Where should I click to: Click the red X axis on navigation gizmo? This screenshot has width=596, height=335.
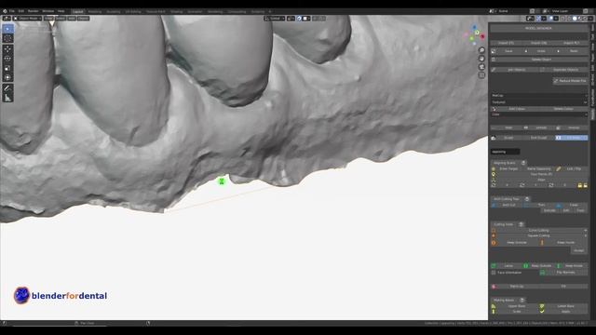pyautogui.click(x=482, y=36)
